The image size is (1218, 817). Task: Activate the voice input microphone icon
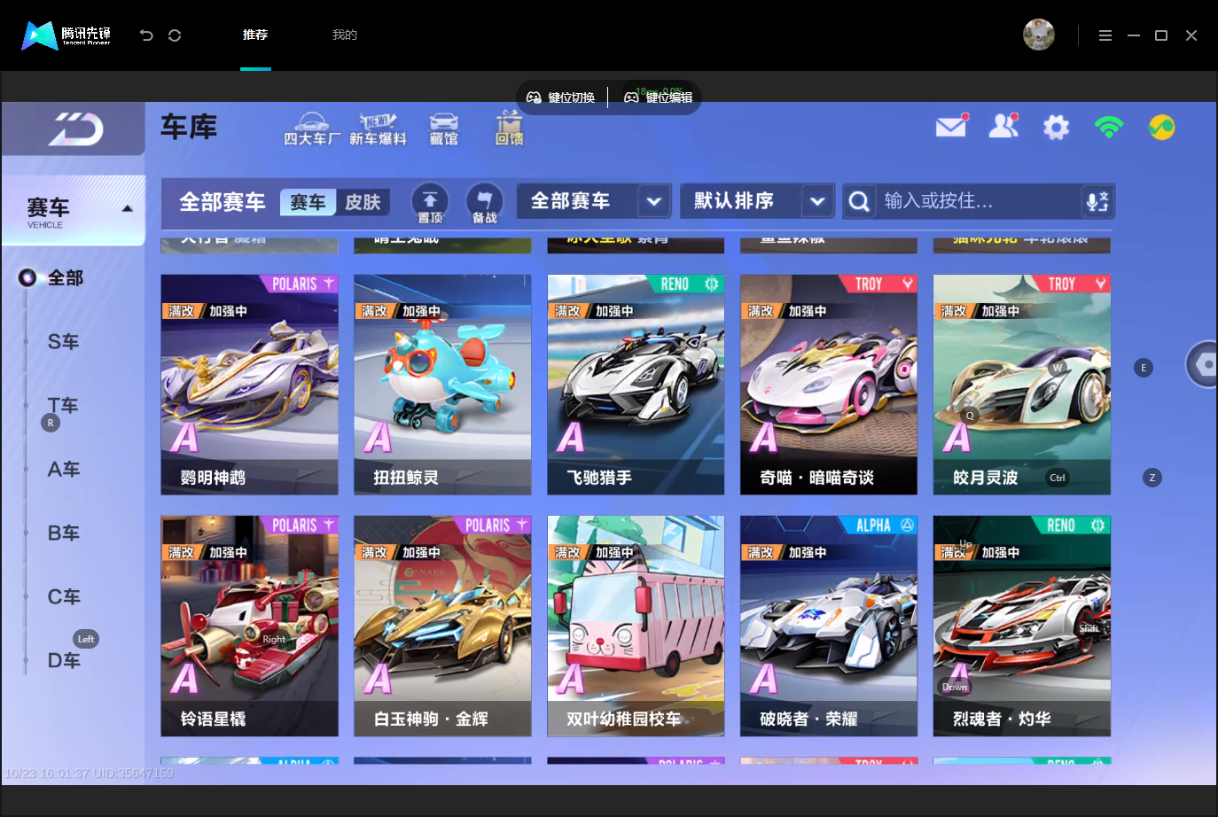click(x=1097, y=201)
